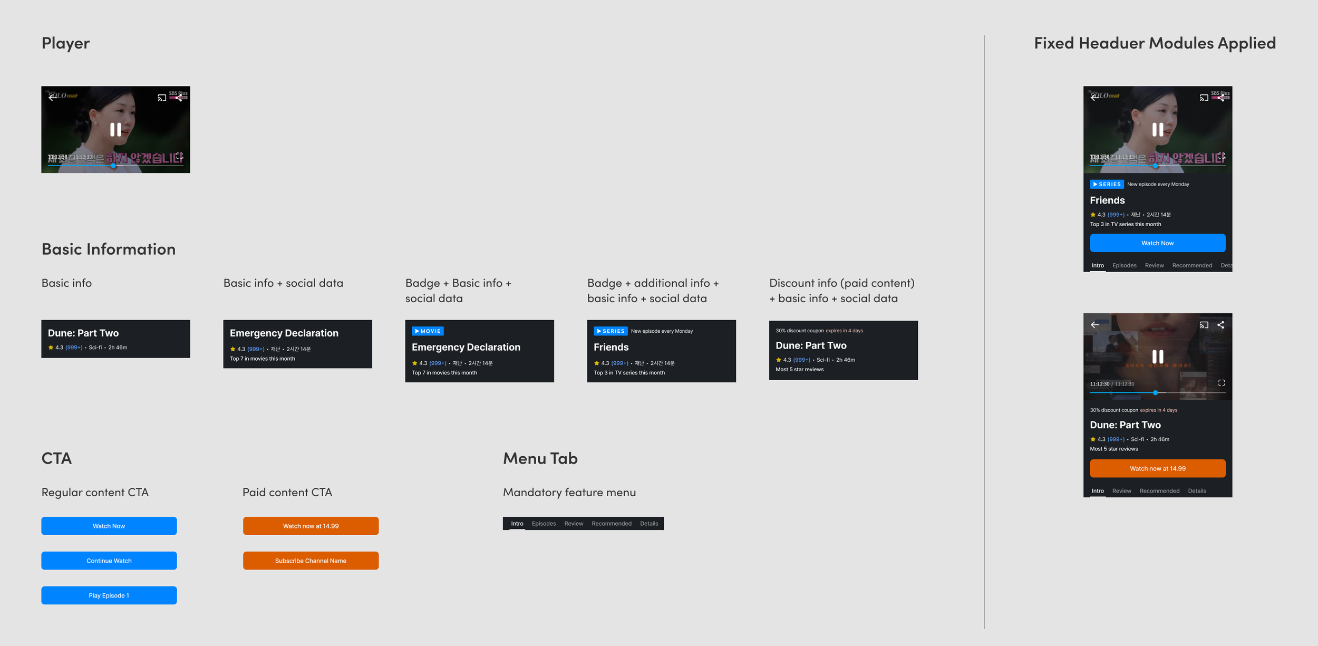This screenshot has width=1318, height=646.
Task: Pause the video in Friends mockup player
Action: pos(1157,129)
